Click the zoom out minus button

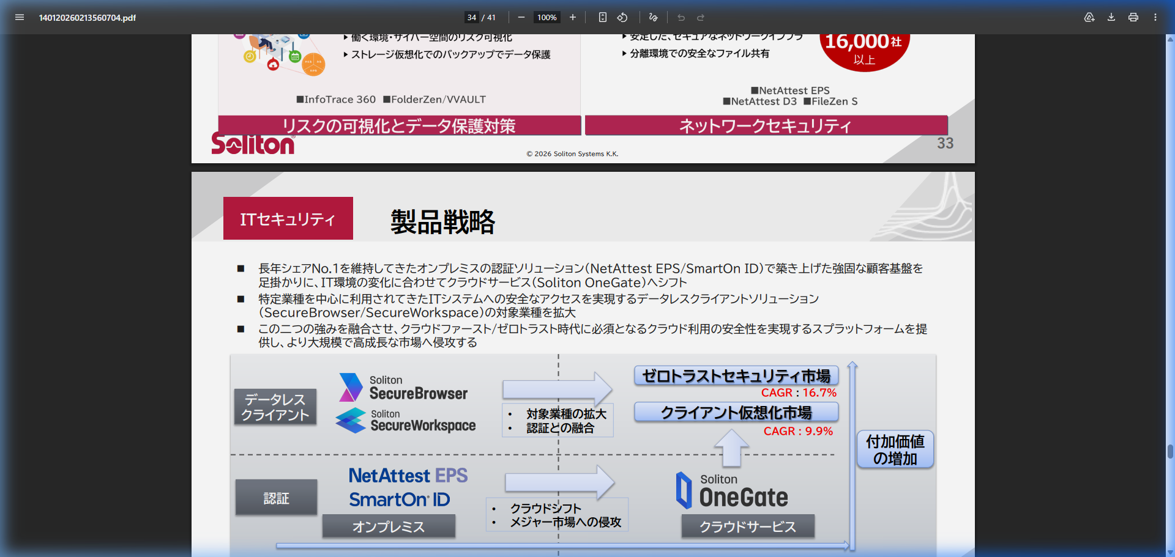pos(521,17)
